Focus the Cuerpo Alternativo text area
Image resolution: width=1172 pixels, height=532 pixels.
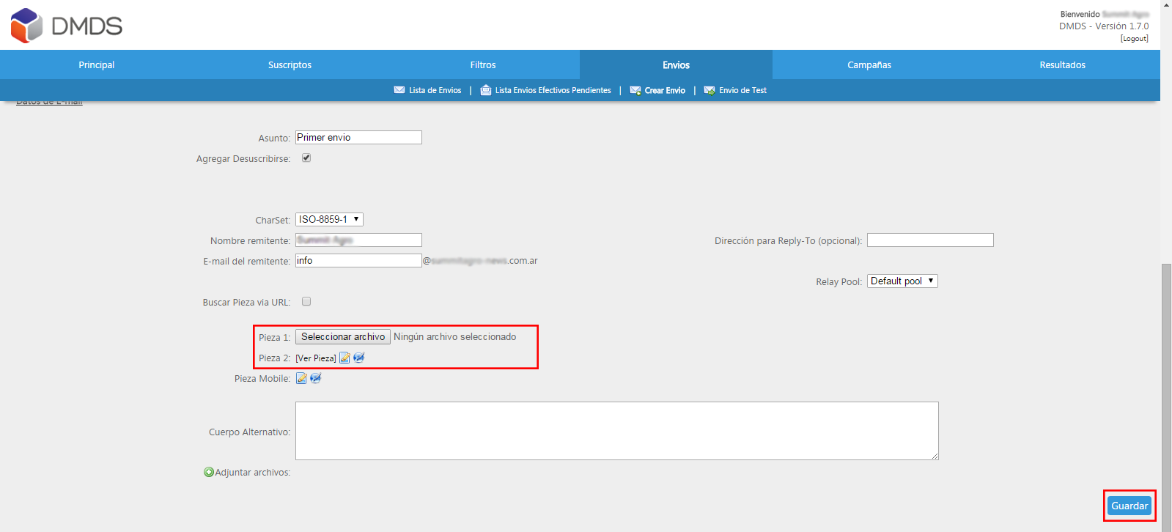click(x=617, y=431)
